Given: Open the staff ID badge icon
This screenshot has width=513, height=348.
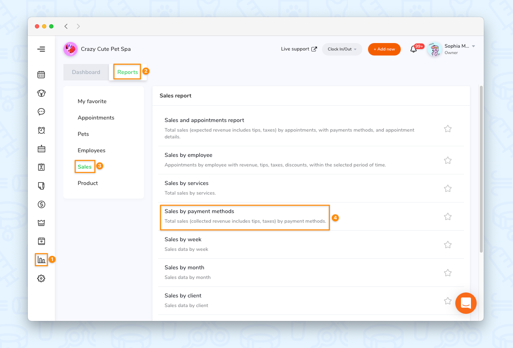Looking at the screenshot, I should [41, 167].
